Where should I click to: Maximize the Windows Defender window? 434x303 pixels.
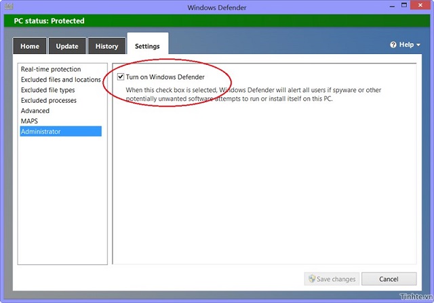coord(404,5)
